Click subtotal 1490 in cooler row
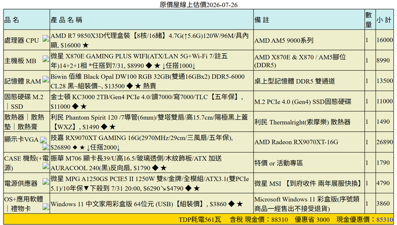This screenshot has height=225, width=397. (383, 122)
